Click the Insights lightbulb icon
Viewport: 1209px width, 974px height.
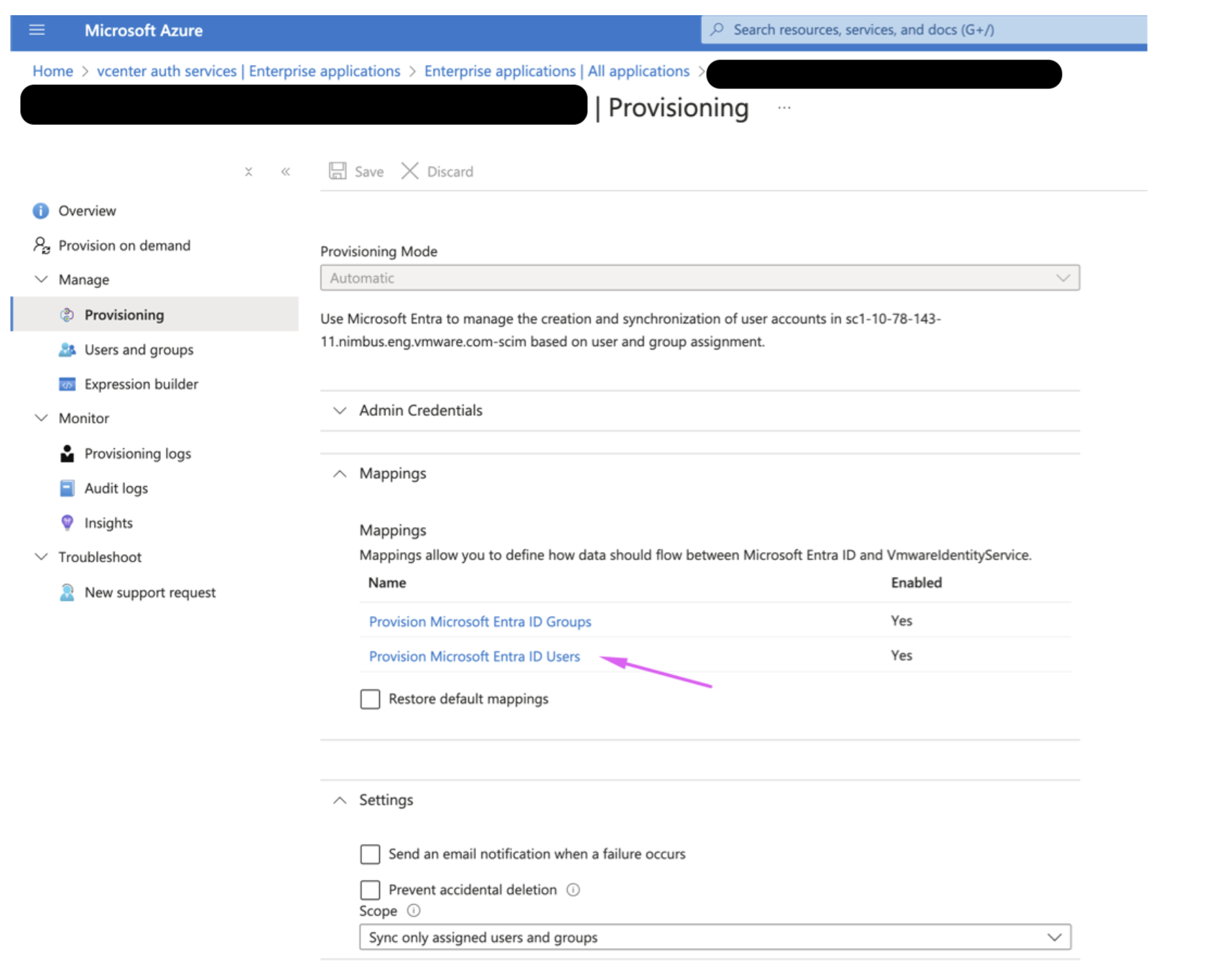point(67,523)
